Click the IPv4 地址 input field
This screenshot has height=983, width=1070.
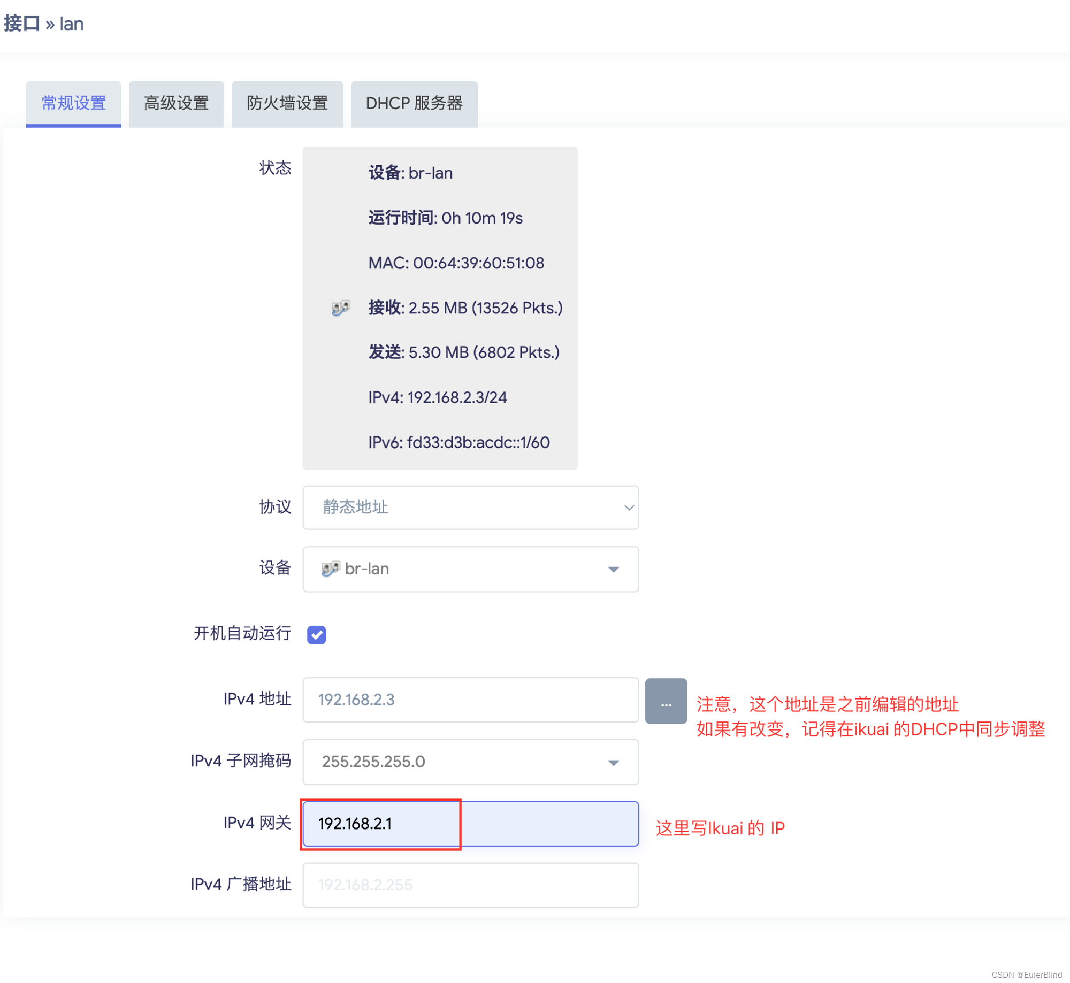[x=470, y=700]
